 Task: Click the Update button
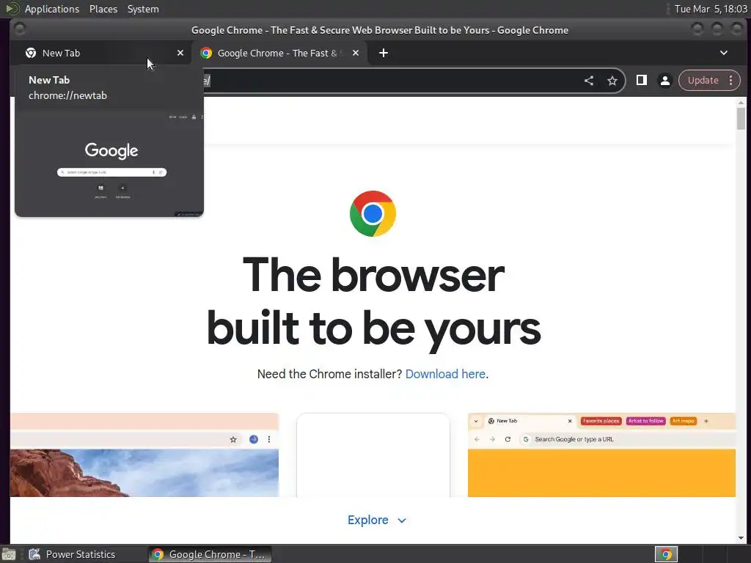[703, 81]
